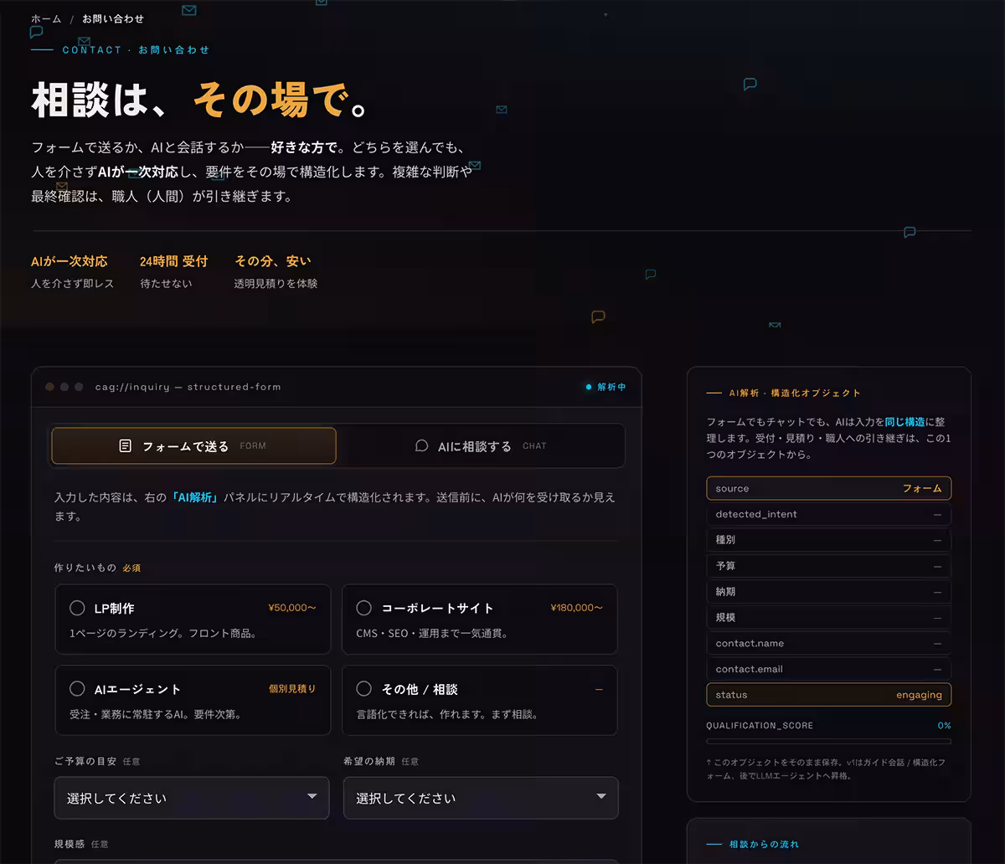The height and width of the screenshot is (864, 1005).
Task: Click the QUALIFICATION_SCORE progress bar
Action: click(x=828, y=741)
